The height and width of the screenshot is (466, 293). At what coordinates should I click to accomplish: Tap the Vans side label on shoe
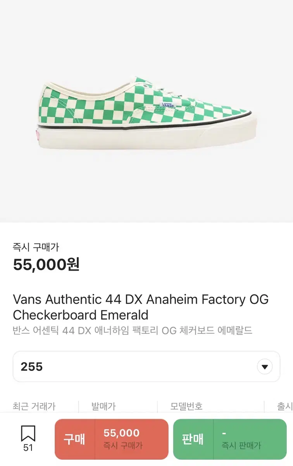[167, 105]
